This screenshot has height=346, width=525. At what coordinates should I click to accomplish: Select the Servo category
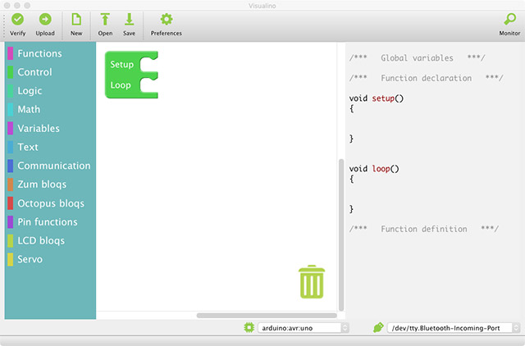coord(50,259)
